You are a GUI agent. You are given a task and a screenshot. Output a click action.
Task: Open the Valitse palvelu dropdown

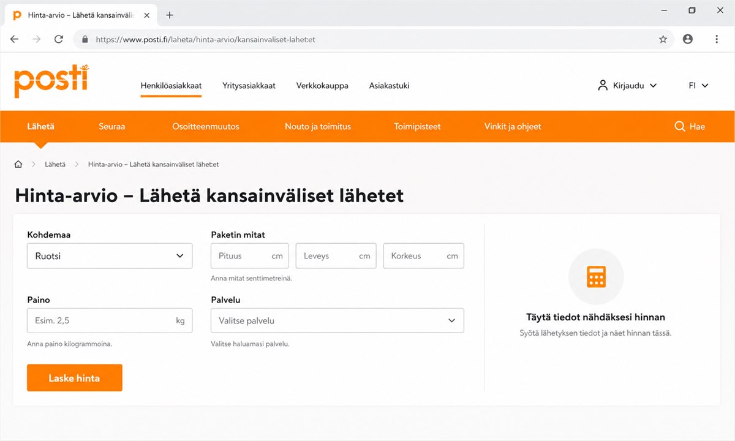(337, 320)
